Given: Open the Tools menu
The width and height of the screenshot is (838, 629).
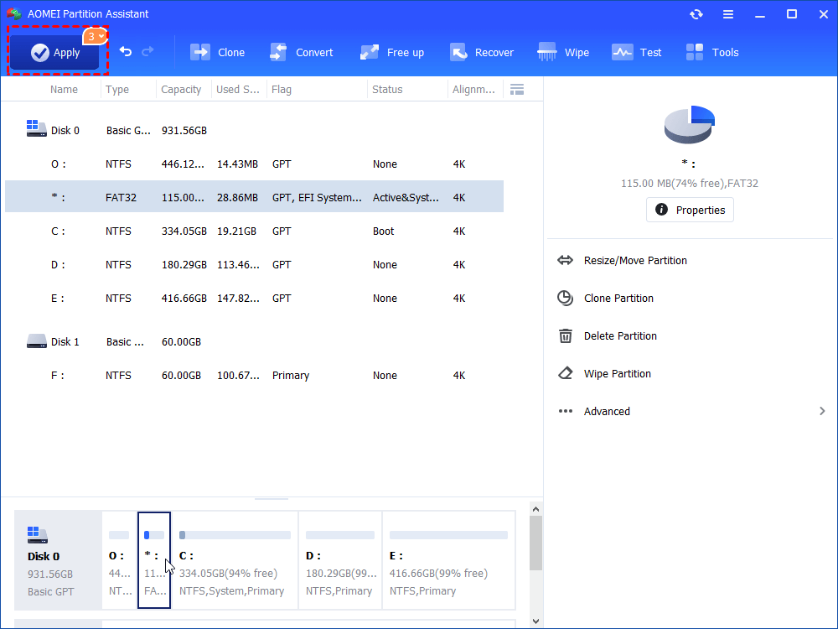Looking at the screenshot, I should pyautogui.click(x=712, y=52).
